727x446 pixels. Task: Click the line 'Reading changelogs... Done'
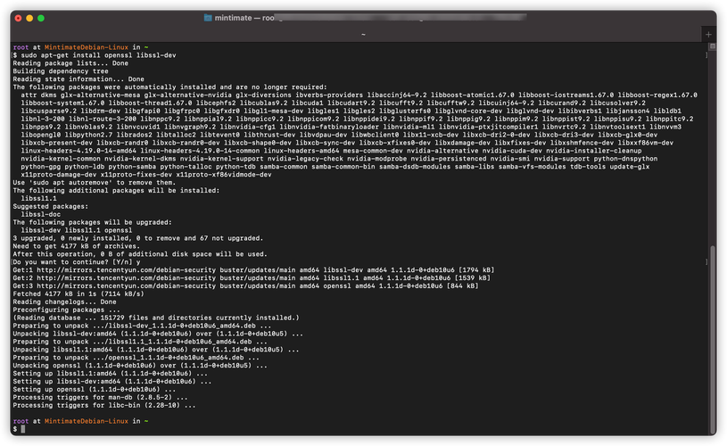click(x=64, y=301)
